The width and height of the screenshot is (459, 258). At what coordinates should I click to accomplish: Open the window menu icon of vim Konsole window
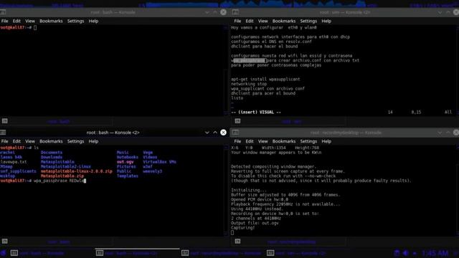tap(235, 12)
